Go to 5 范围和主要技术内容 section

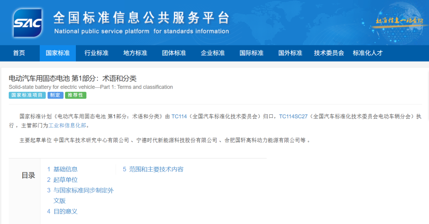pos(153,169)
